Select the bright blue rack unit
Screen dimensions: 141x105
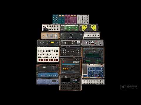pos(48,75)
